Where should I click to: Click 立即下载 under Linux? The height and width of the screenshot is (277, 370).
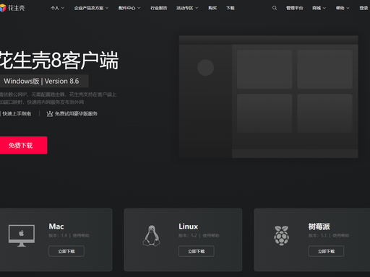tap(197, 251)
